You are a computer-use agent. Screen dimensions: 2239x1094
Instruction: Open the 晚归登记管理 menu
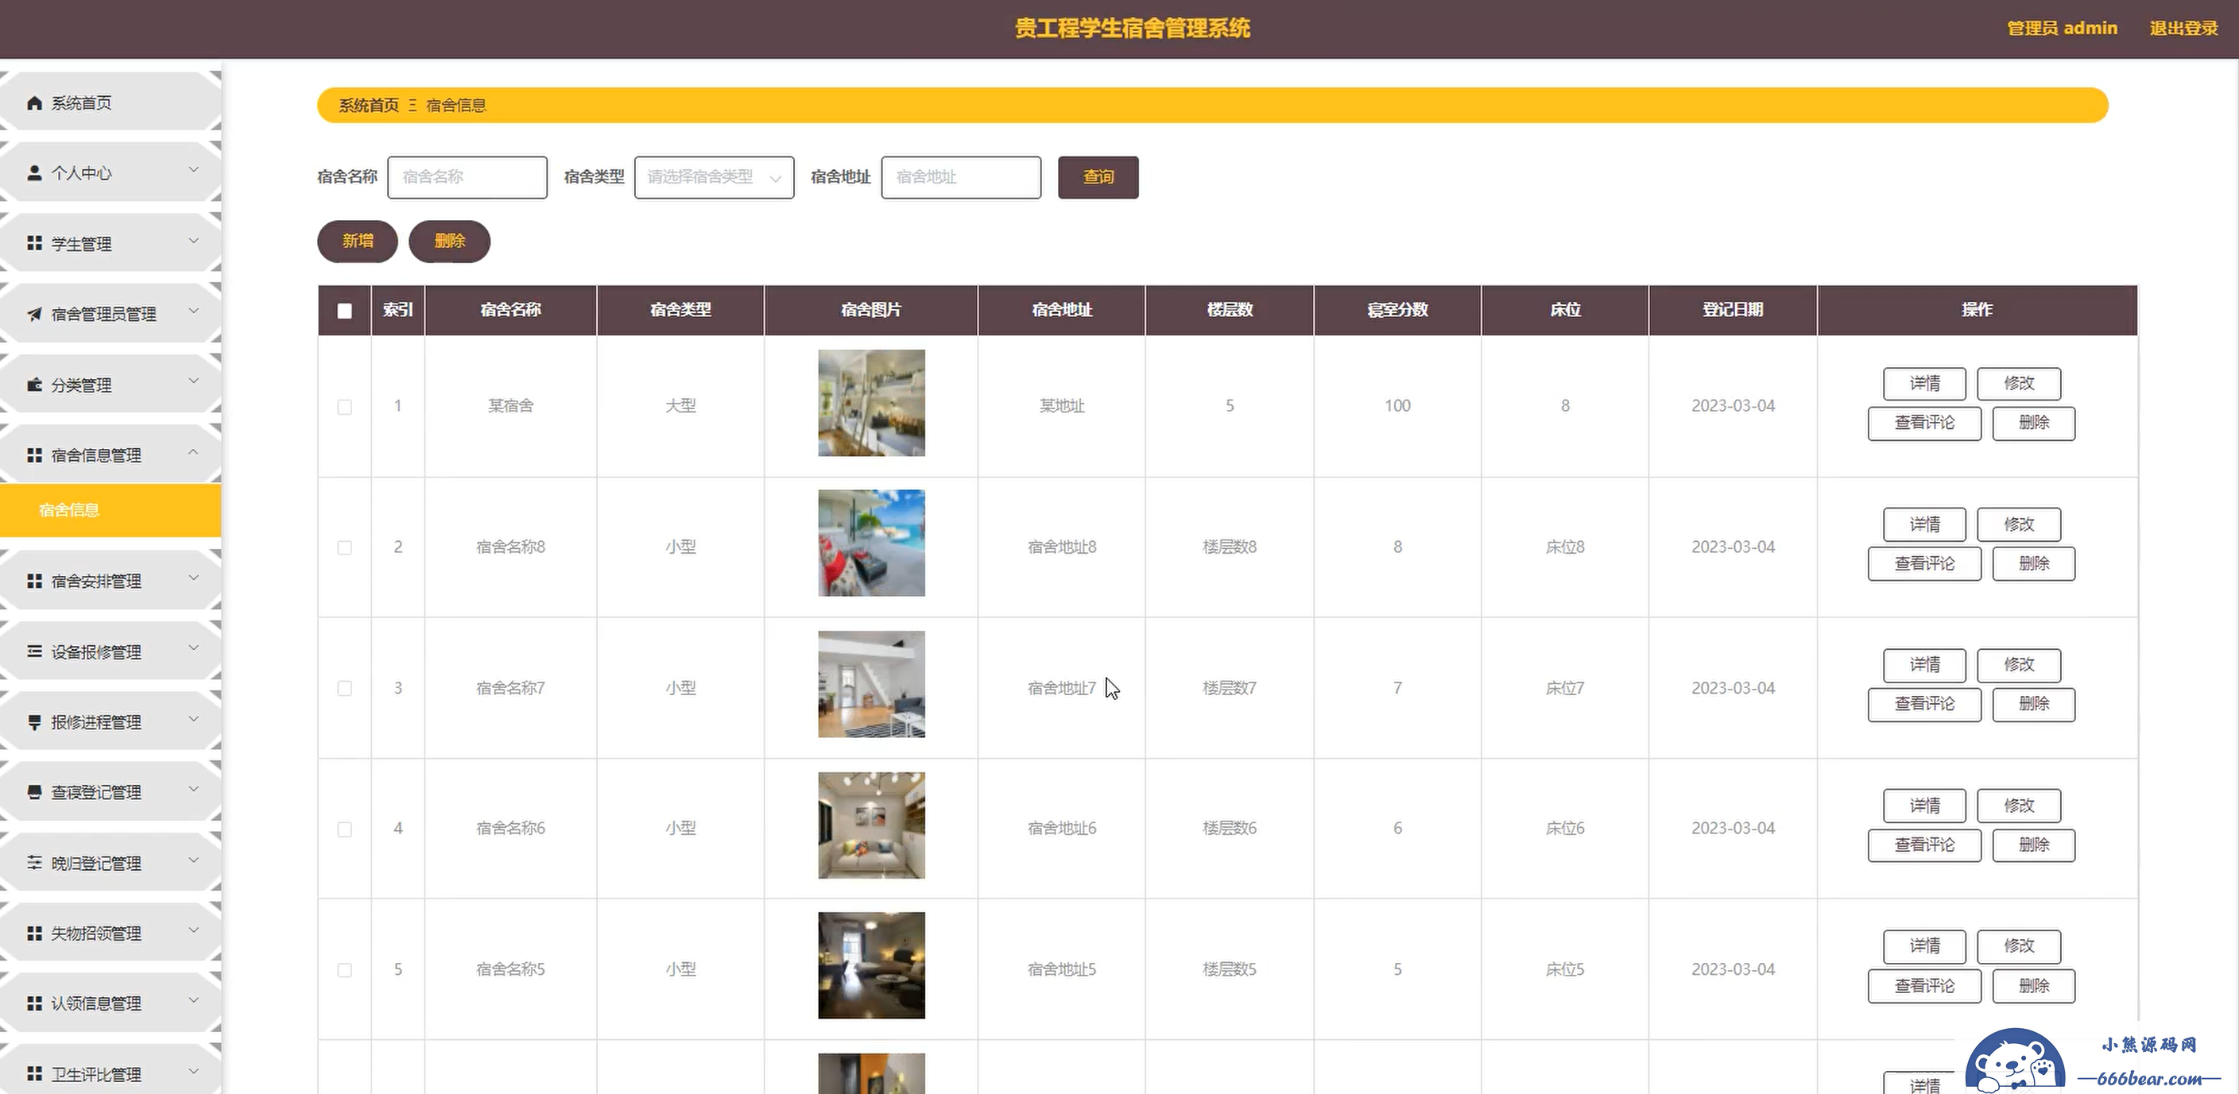coord(110,862)
